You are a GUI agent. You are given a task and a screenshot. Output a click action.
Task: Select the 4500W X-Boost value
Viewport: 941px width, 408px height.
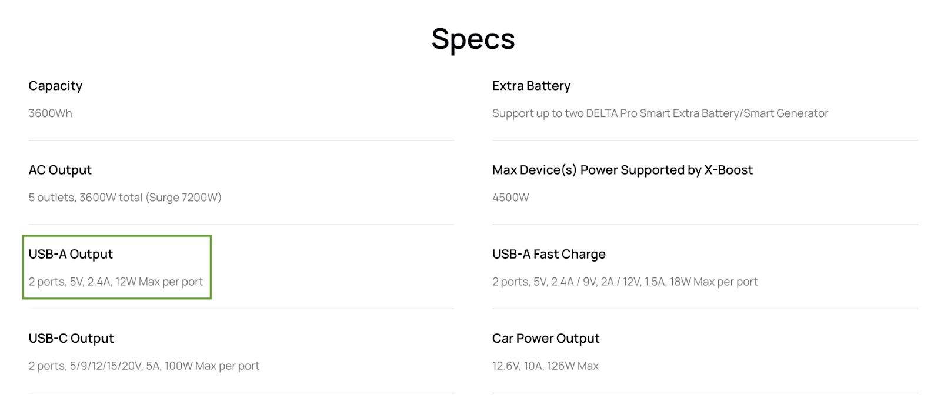pyautogui.click(x=510, y=198)
